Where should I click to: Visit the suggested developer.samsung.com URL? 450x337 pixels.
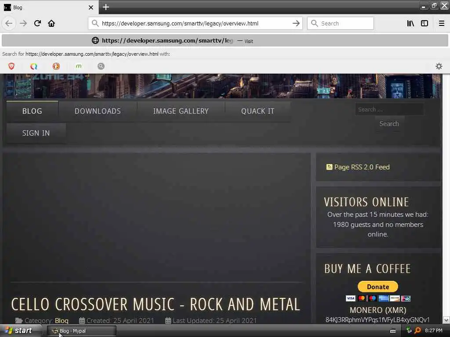[225, 41]
